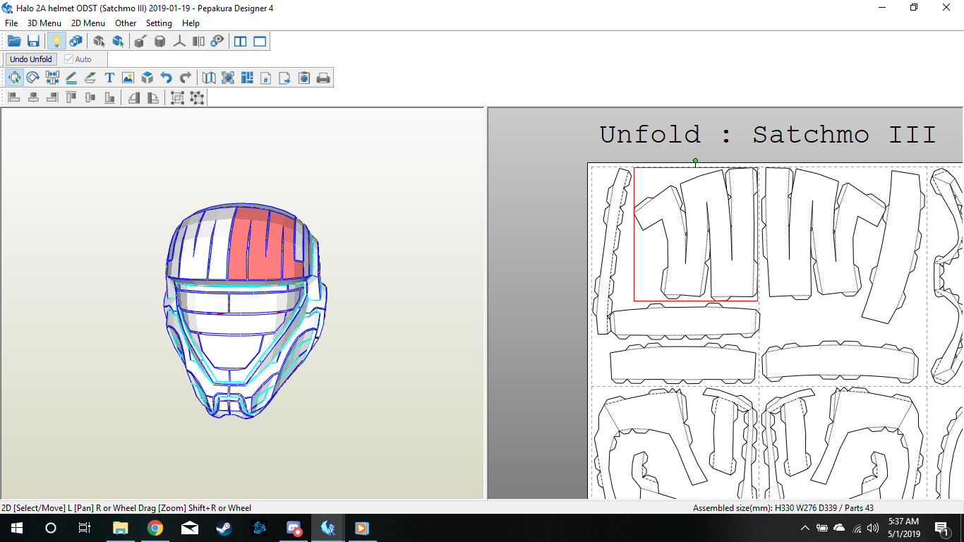This screenshot has width=964, height=542.
Task: Select the gray cube face-selection tool
Action: tap(99, 42)
